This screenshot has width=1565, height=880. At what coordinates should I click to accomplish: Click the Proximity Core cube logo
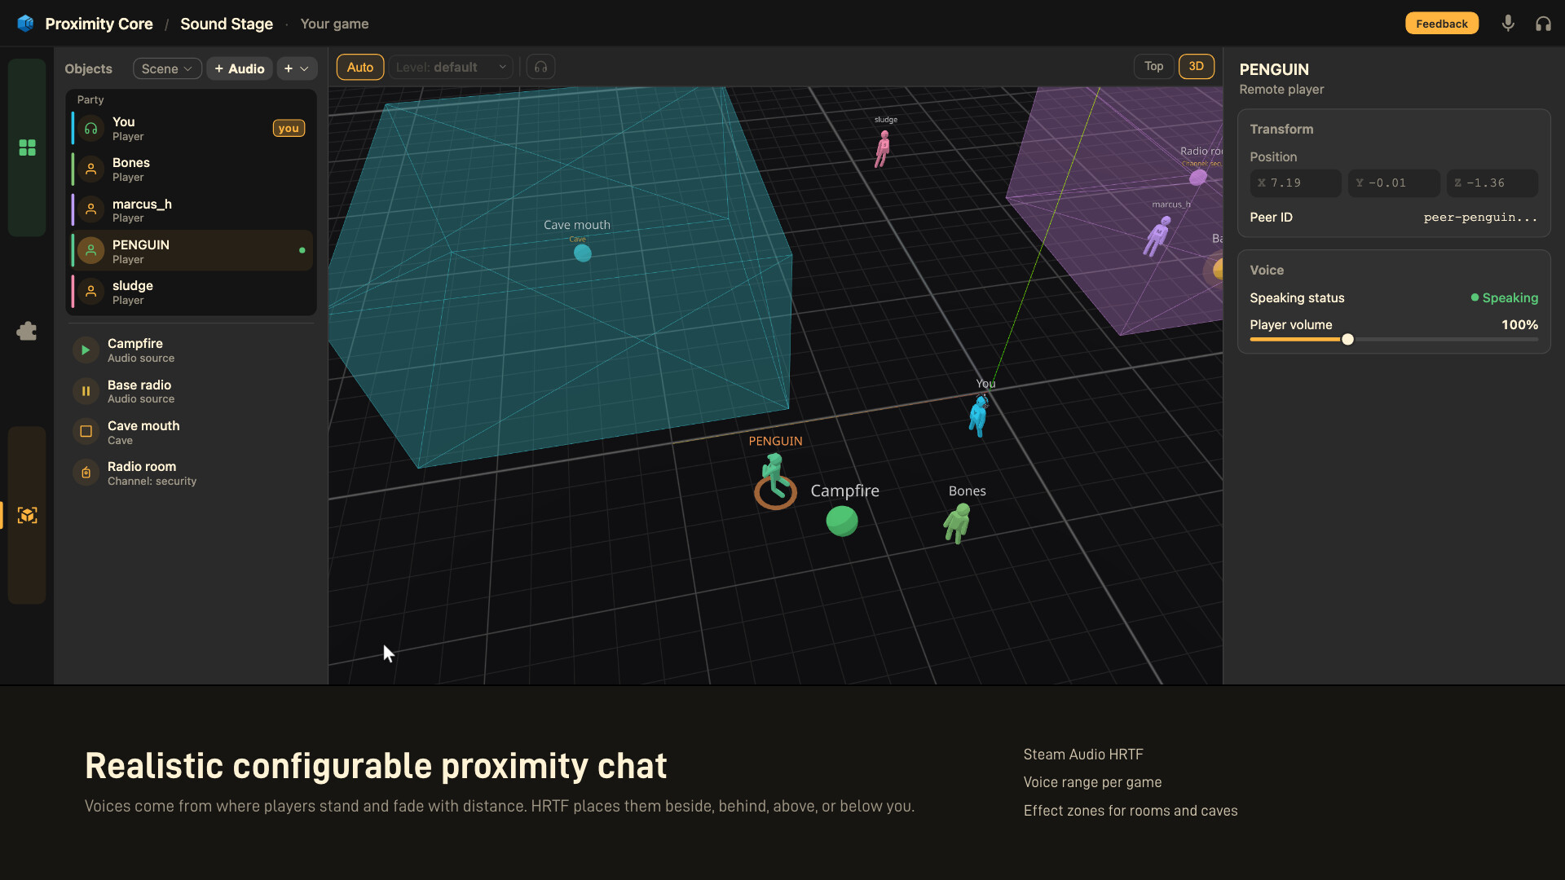(25, 24)
